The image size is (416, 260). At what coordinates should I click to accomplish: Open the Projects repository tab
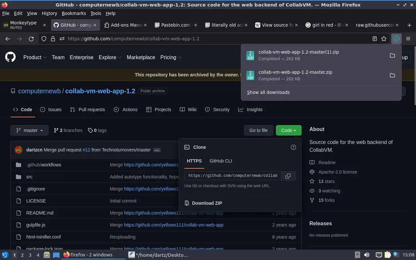[159, 110]
